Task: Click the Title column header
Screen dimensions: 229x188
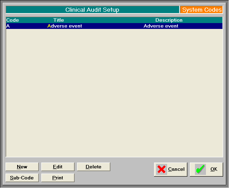Action: coord(58,20)
